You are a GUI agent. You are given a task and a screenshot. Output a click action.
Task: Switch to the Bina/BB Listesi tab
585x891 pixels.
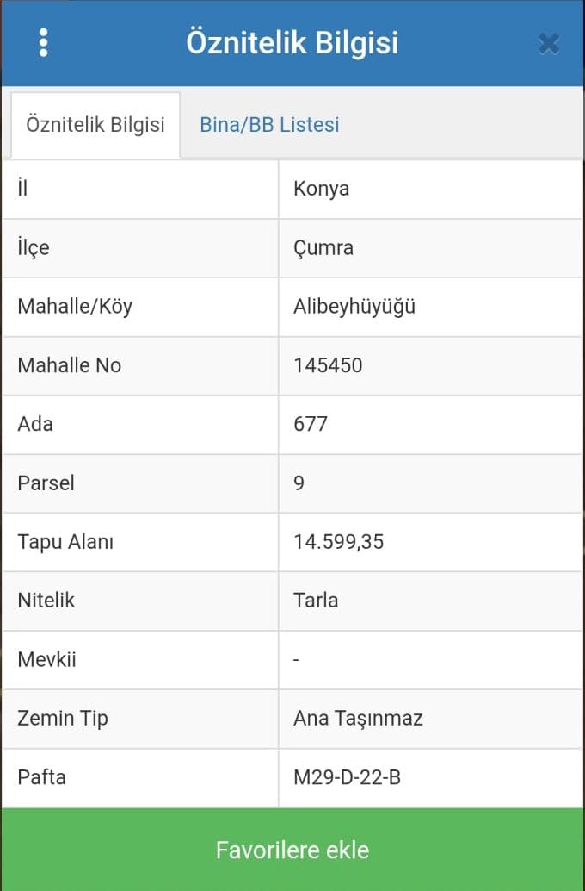point(269,124)
